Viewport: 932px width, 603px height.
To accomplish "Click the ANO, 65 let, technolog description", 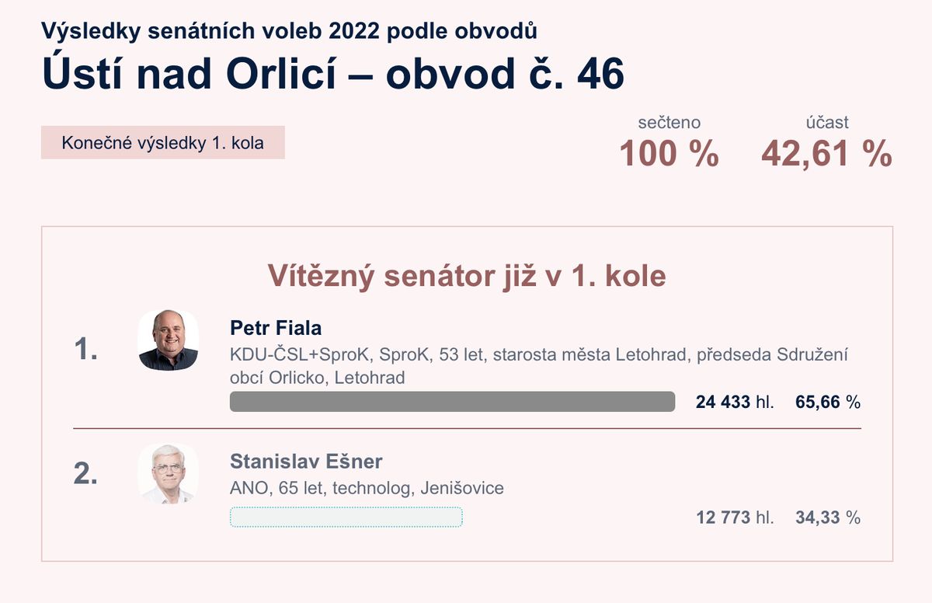I will tap(367, 489).
